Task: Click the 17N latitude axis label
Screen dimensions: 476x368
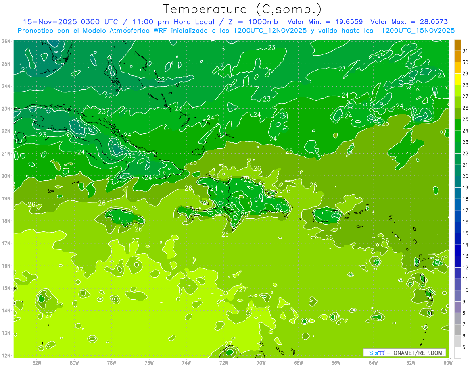Action: click(6, 243)
